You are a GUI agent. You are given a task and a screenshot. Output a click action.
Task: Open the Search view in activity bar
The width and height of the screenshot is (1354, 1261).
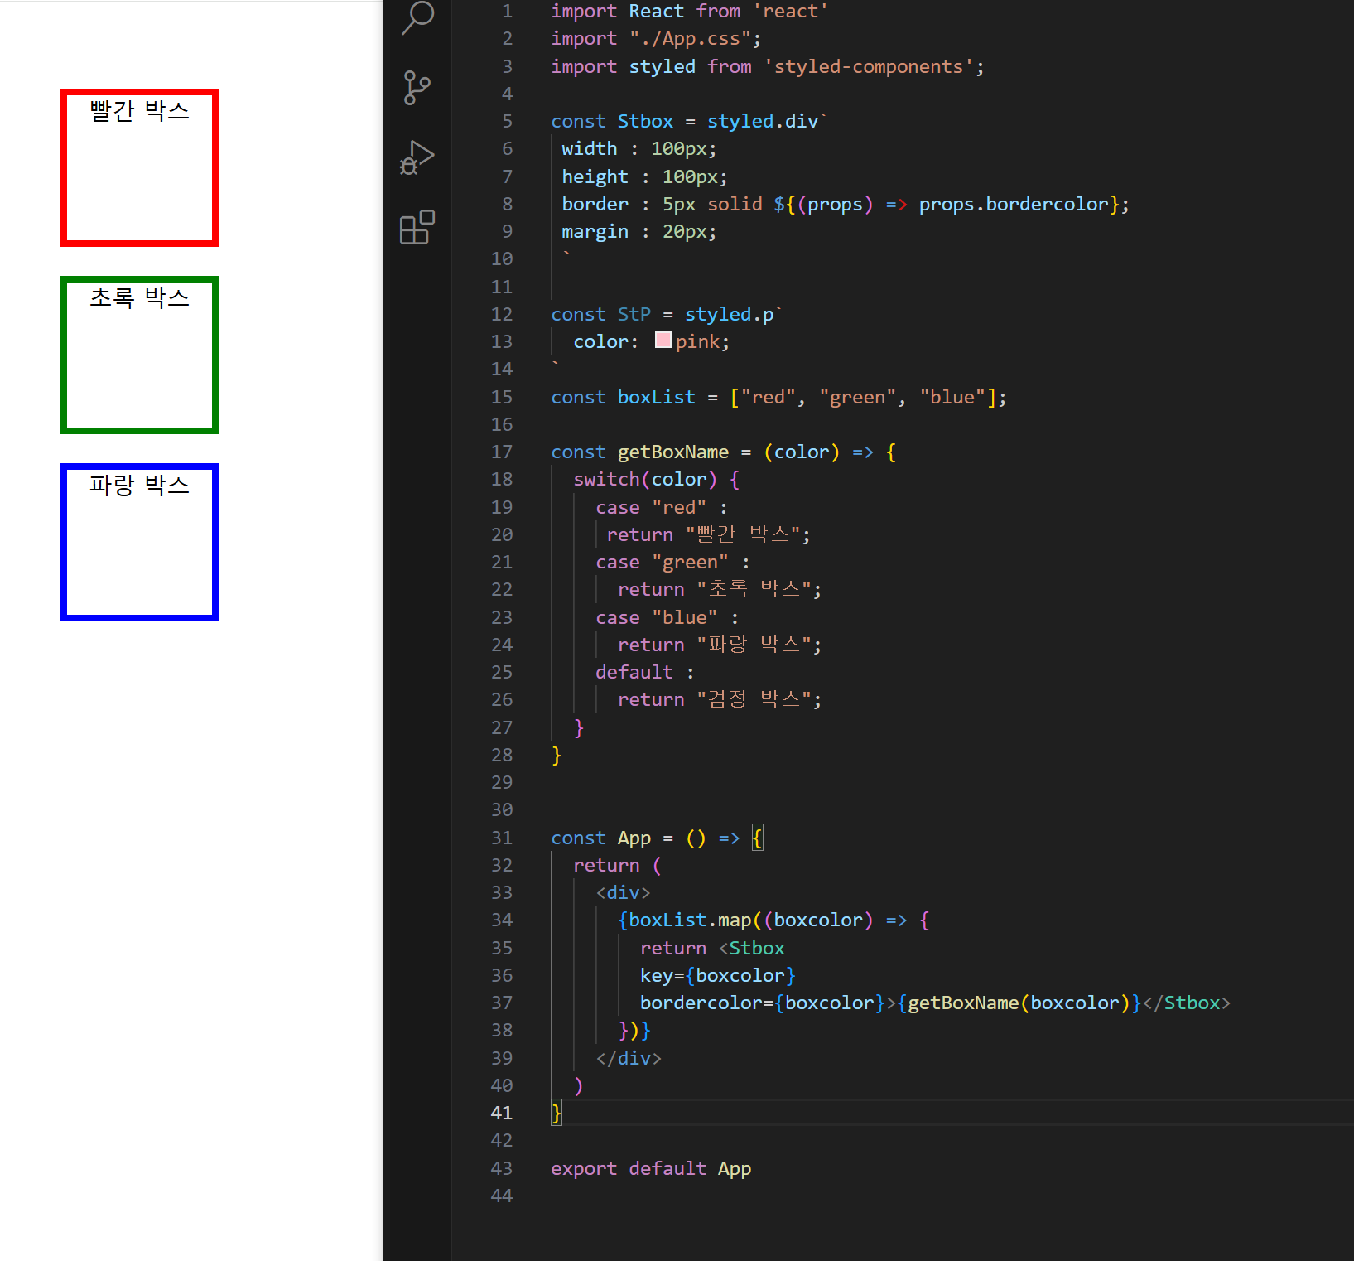417,17
